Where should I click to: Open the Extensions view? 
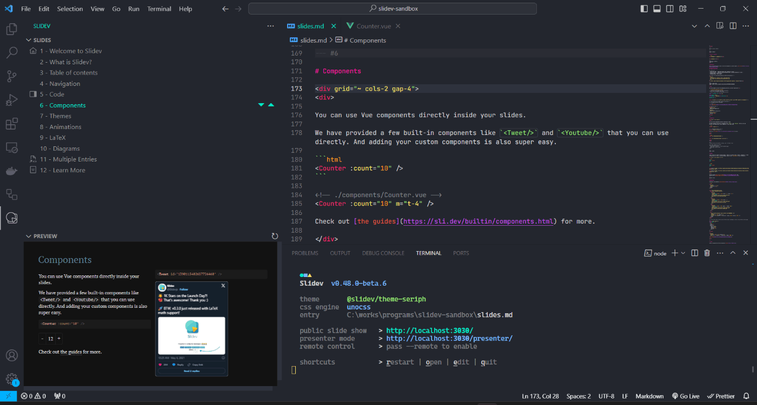11,124
